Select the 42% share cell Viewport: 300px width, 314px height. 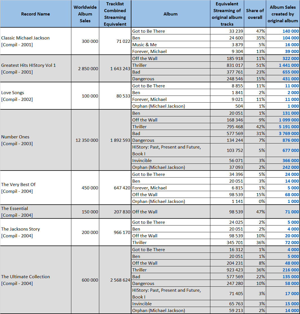click(x=255, y=127)
